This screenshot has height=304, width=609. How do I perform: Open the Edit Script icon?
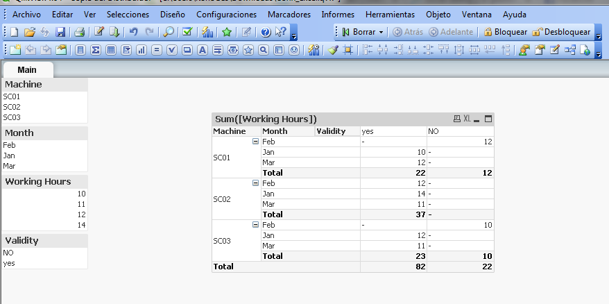click(x=99, y=32)
